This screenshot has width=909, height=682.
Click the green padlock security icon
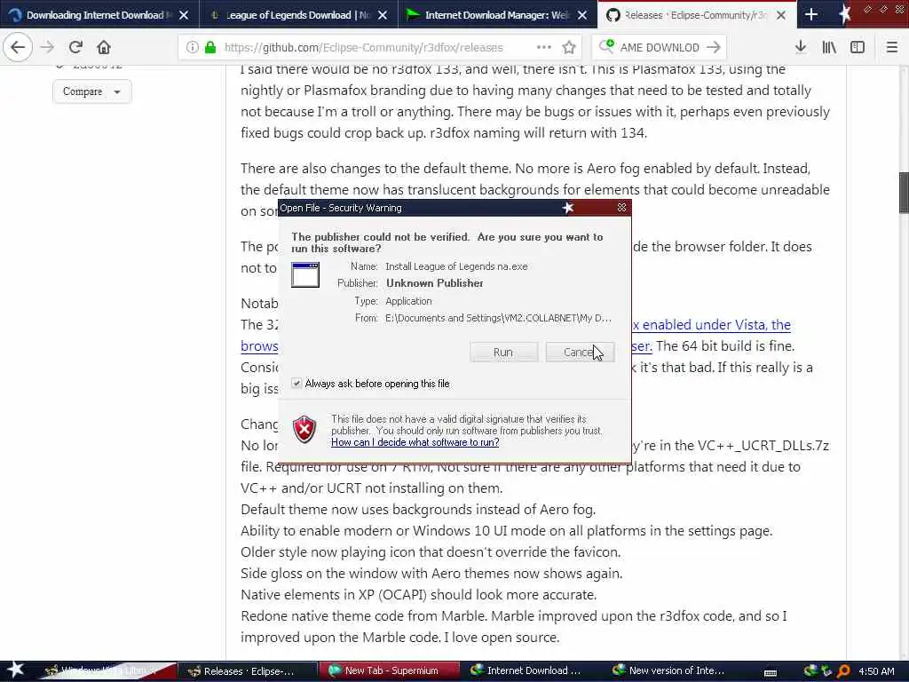[x=210, y=47]
